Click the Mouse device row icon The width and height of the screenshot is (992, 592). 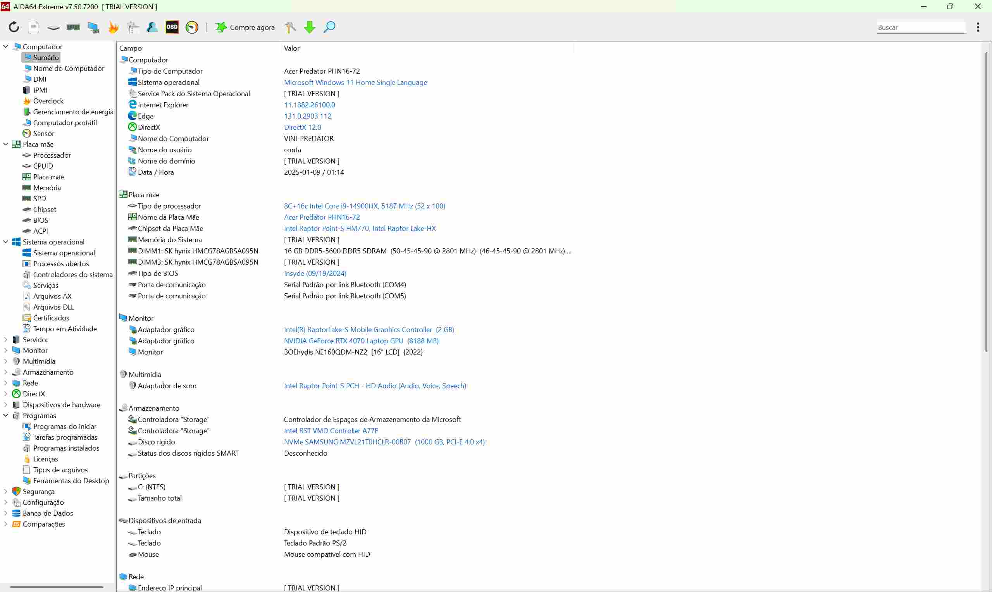coord(133,554)
